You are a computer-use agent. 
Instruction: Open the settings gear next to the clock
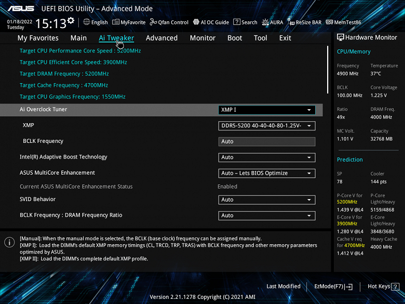(x=71, y=21)
